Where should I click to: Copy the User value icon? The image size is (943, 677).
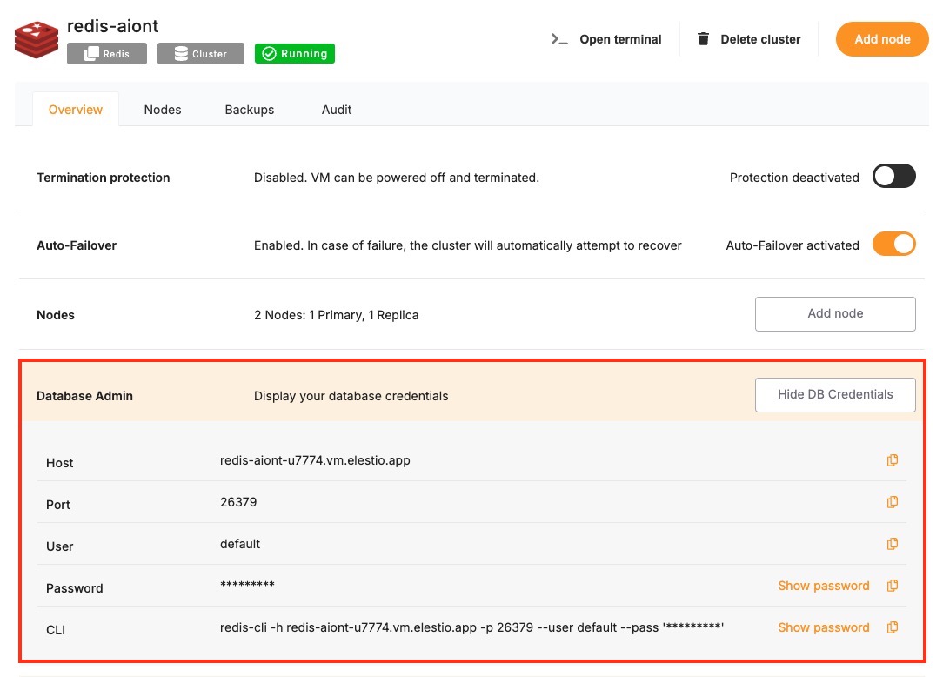pyautogui.click(x=892, y=544)
